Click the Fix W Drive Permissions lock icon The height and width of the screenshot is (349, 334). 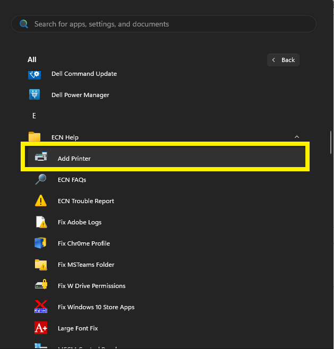(41, 284)
